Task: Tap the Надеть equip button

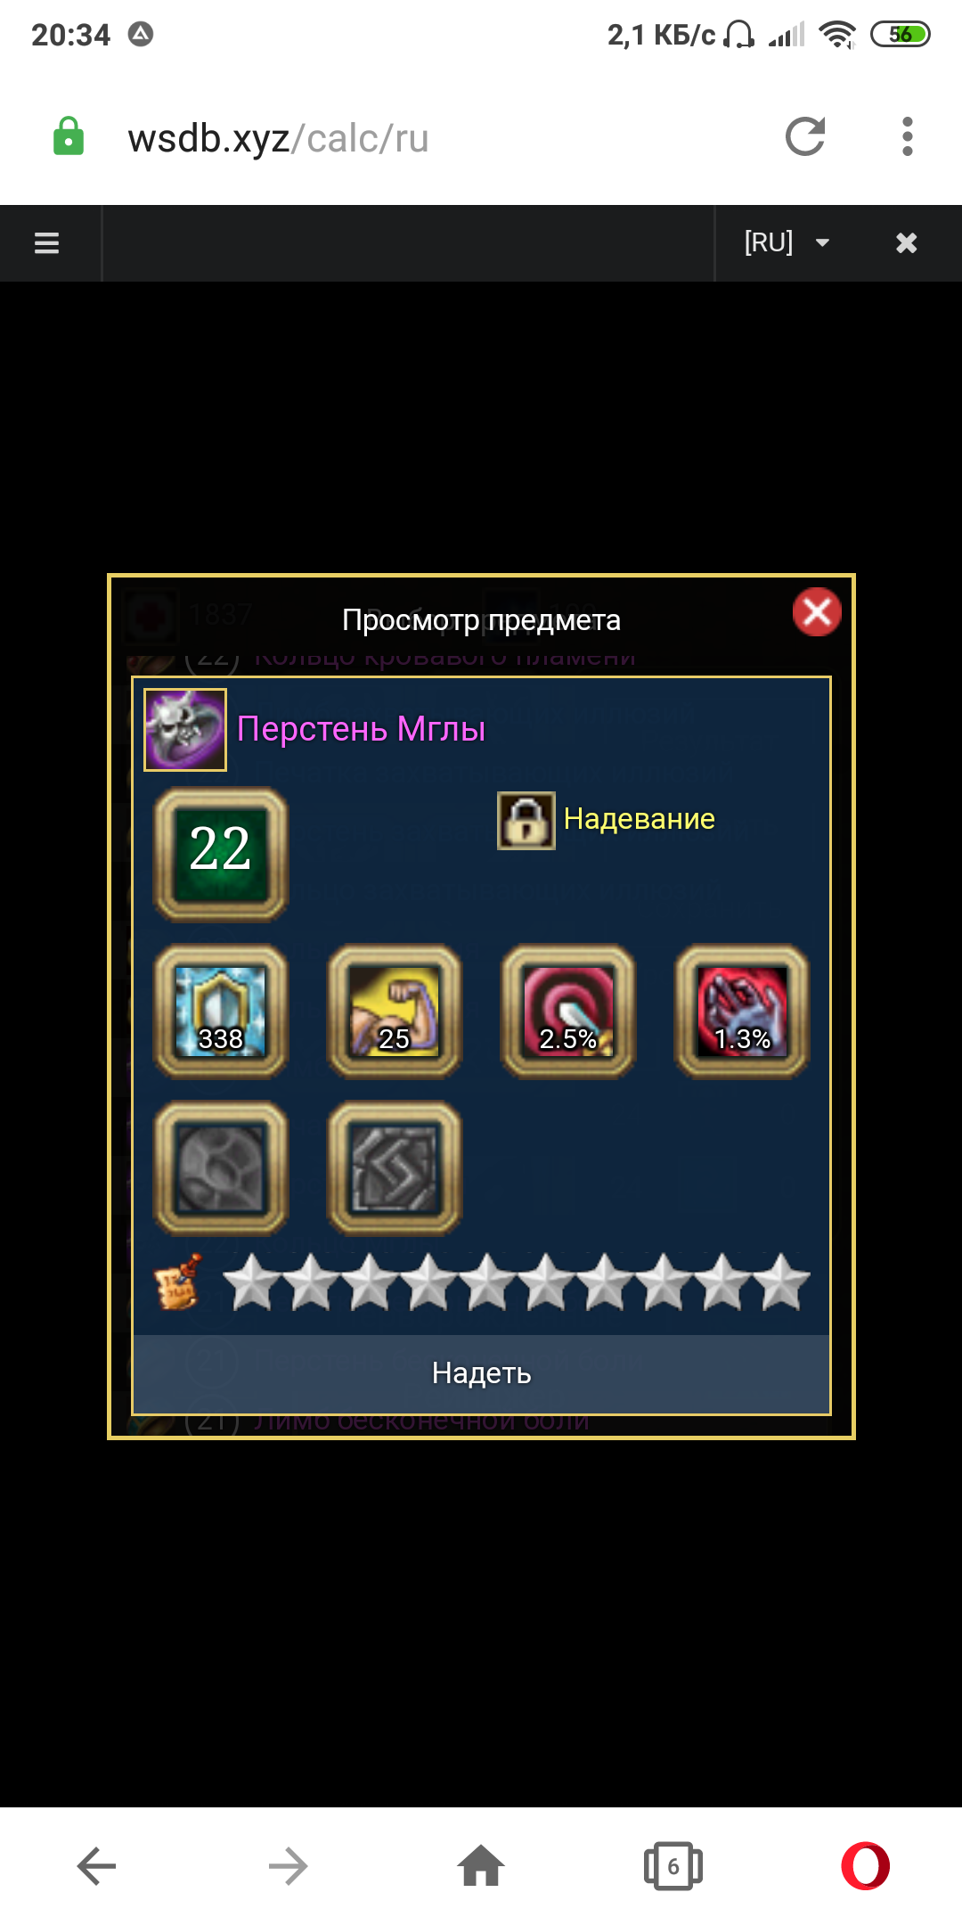Action: pos(481,1373)
